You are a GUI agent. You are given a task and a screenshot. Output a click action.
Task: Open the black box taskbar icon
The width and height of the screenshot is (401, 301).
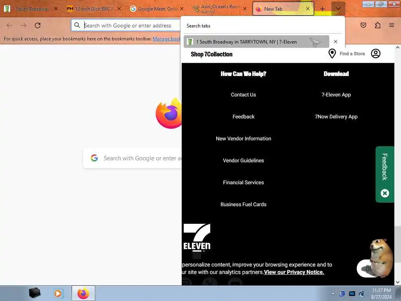[x=35, y=293]
